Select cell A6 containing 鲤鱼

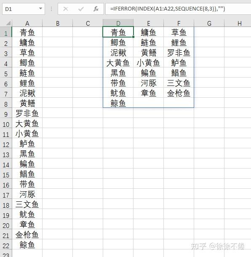click(27, 83)
